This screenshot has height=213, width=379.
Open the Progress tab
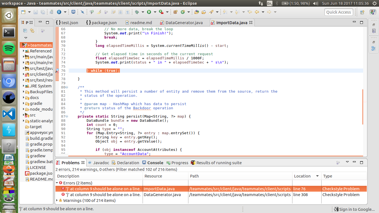coord(177,163)
